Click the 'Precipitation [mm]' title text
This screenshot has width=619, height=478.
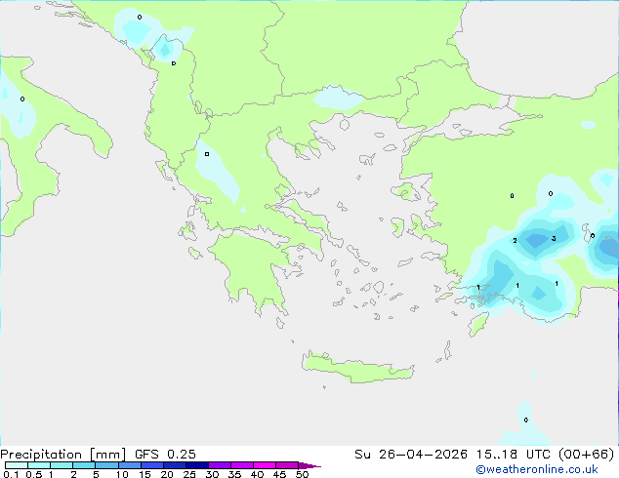pos(62,455)
